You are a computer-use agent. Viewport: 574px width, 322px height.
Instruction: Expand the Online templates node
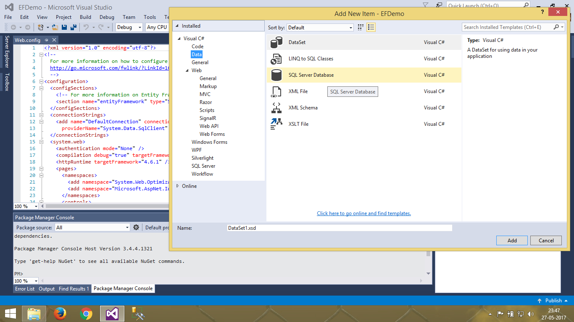[x=178, y=186]
